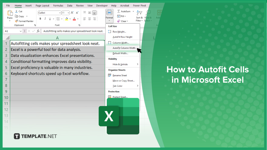The image size is (267, 150).
Task: Toggle italic formatting
Action: 45,19
